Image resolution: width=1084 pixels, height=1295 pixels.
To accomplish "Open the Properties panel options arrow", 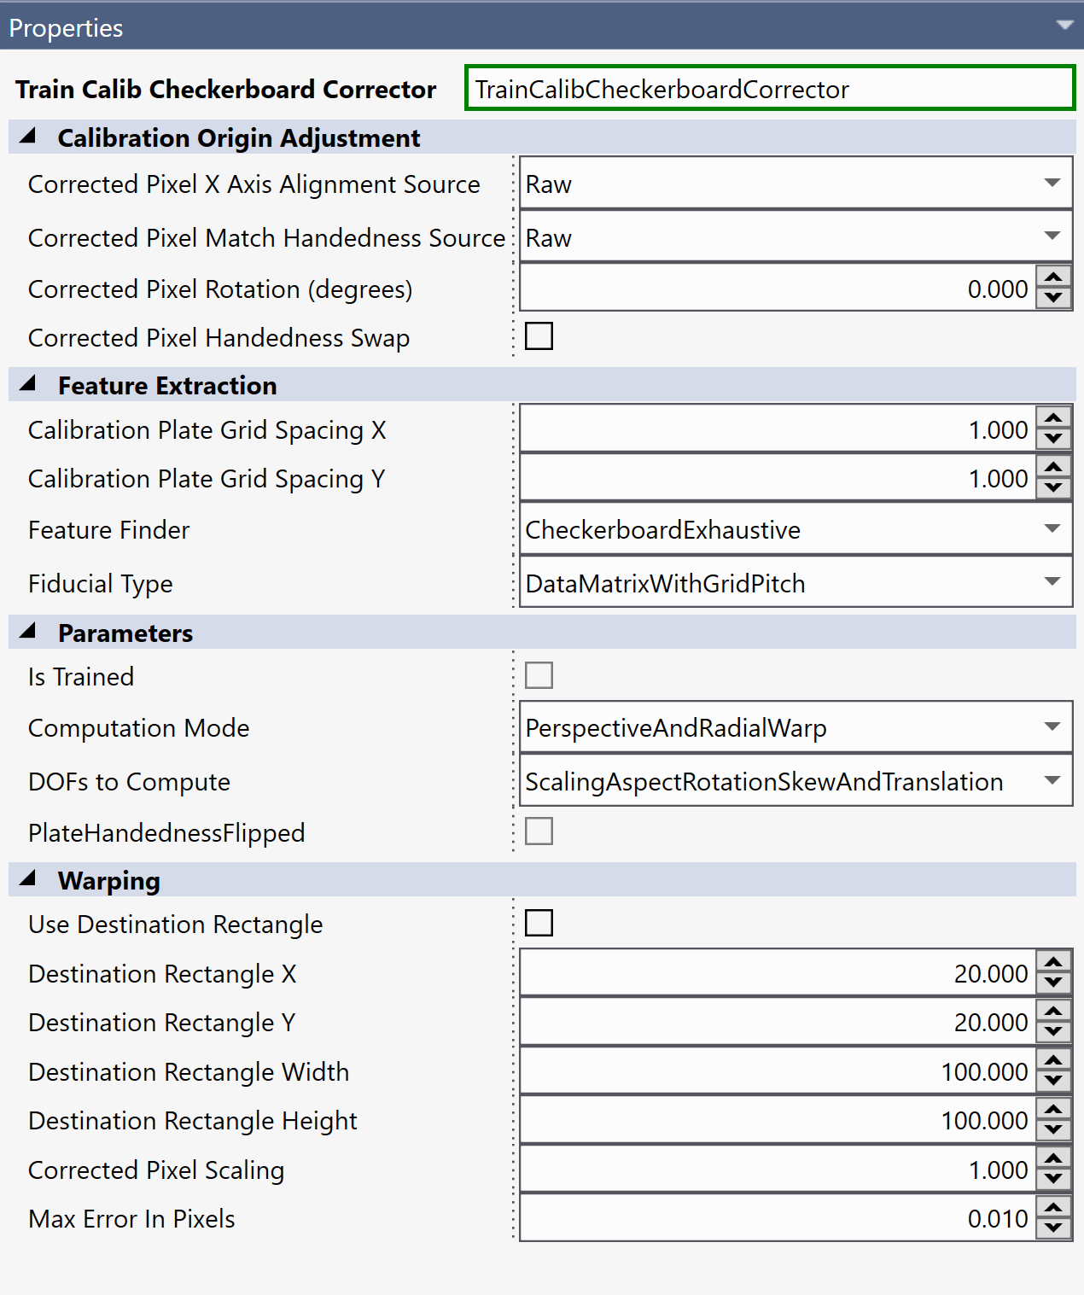I will tap(1064, 25).
